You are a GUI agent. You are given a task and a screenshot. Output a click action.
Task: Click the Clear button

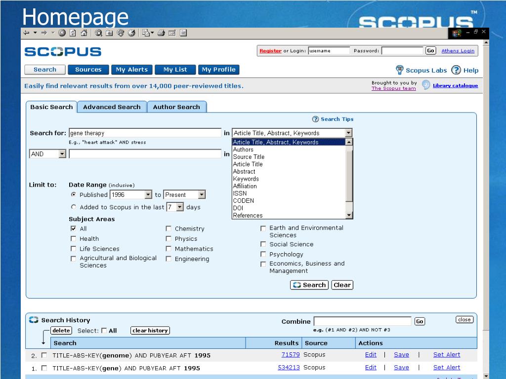[x=342, y=285]
